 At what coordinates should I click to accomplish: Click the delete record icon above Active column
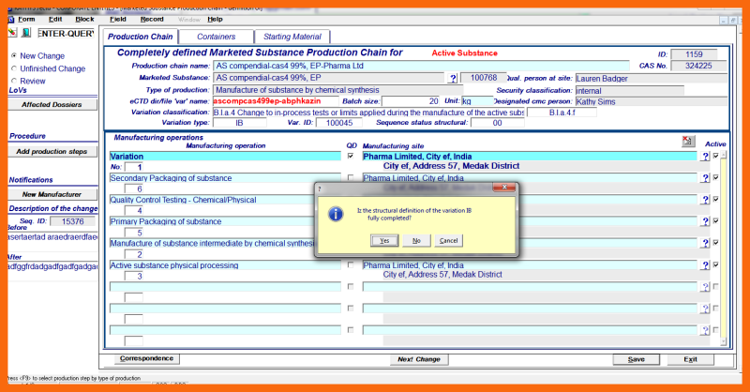688,141
